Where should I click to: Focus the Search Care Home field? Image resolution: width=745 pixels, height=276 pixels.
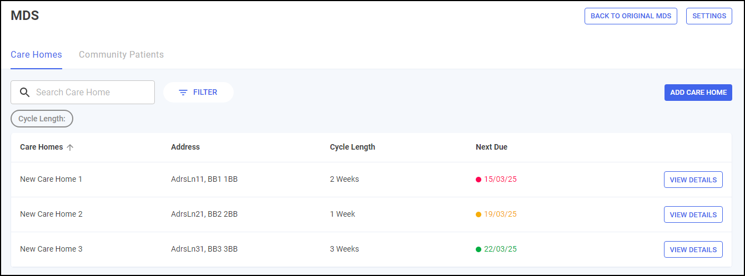point(89,93)
